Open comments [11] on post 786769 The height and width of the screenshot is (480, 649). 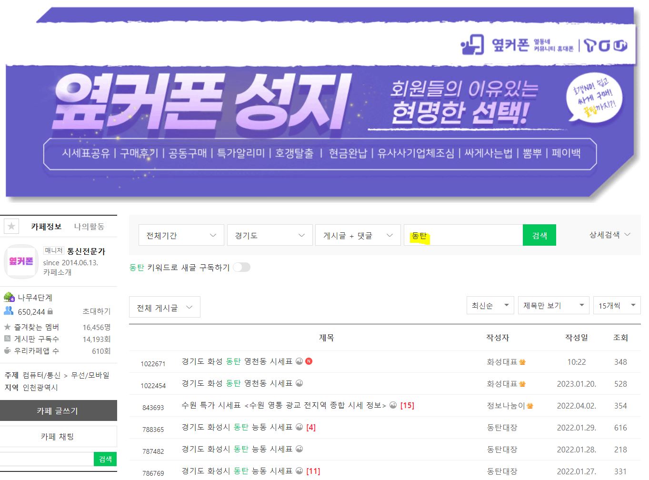coord(313,471)
